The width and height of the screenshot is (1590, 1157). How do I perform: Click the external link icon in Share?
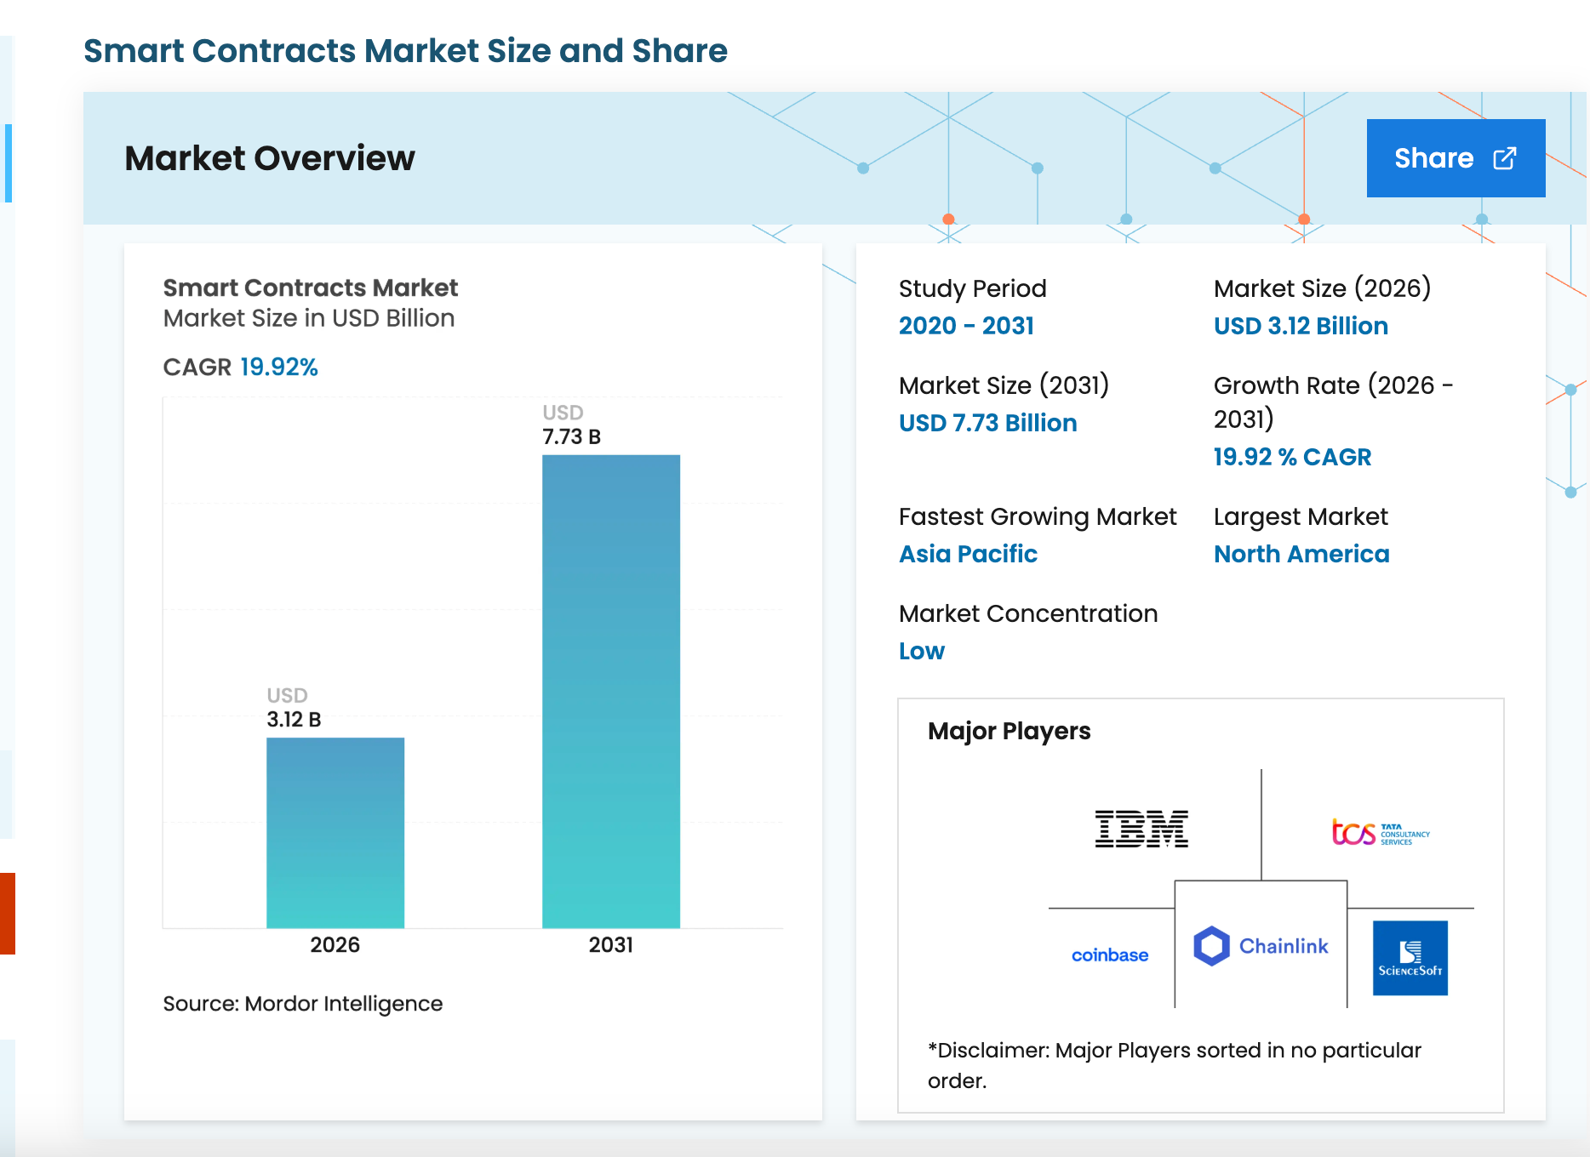click(1505, 158)
